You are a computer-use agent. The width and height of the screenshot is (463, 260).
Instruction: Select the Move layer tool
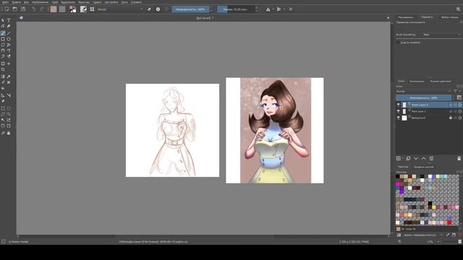pyautogui.click(x=9, y=64)
